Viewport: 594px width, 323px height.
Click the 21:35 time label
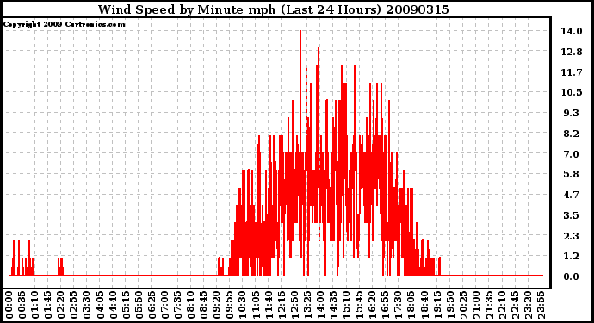point(488,305)
